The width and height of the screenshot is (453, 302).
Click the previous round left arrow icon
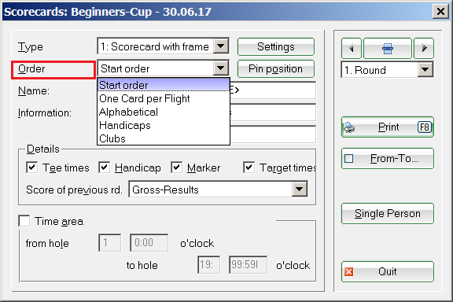click(x=351, y=48)
